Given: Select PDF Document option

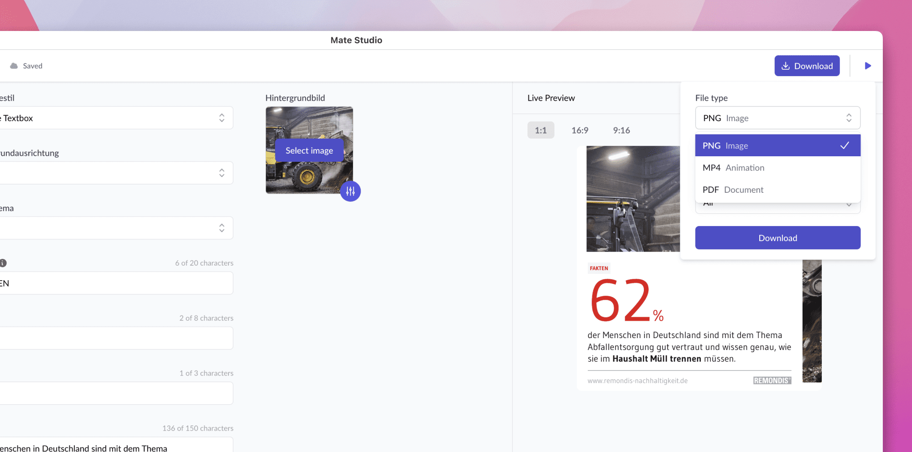Looking at the screenshot, I should click(x=777, y=190).
